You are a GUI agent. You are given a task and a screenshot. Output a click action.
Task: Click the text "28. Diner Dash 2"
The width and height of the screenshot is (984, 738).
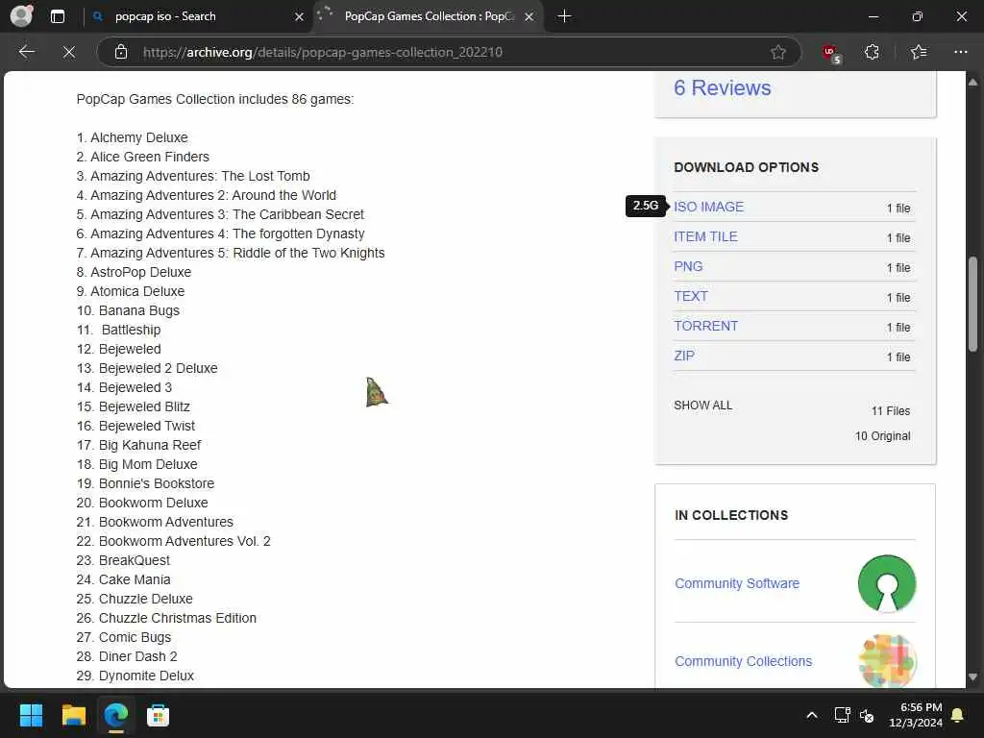tap(127, 656)
